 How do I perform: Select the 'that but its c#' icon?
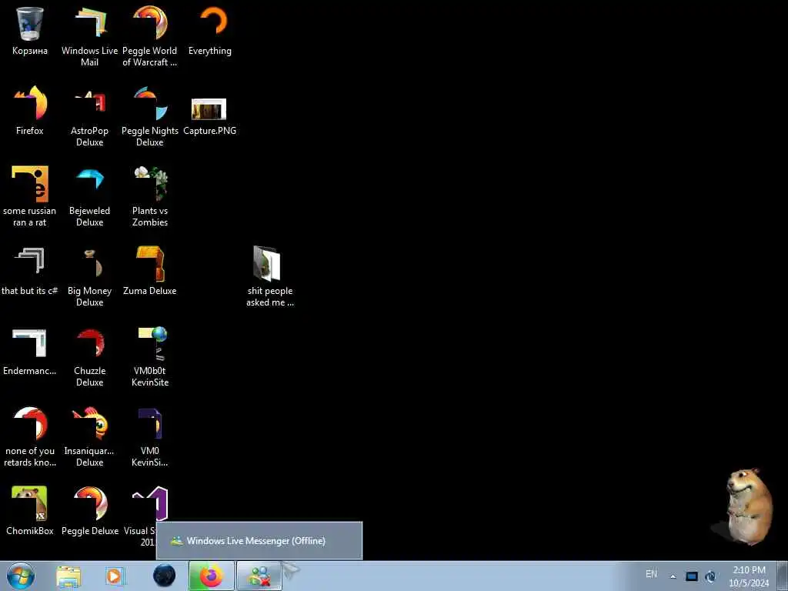[30, 271]
